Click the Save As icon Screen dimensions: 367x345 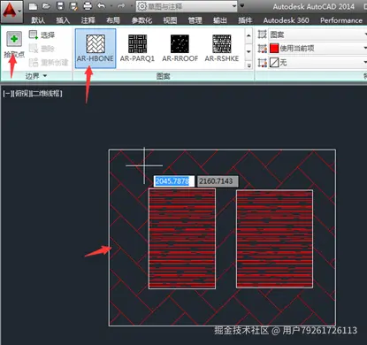coord(73,6)
